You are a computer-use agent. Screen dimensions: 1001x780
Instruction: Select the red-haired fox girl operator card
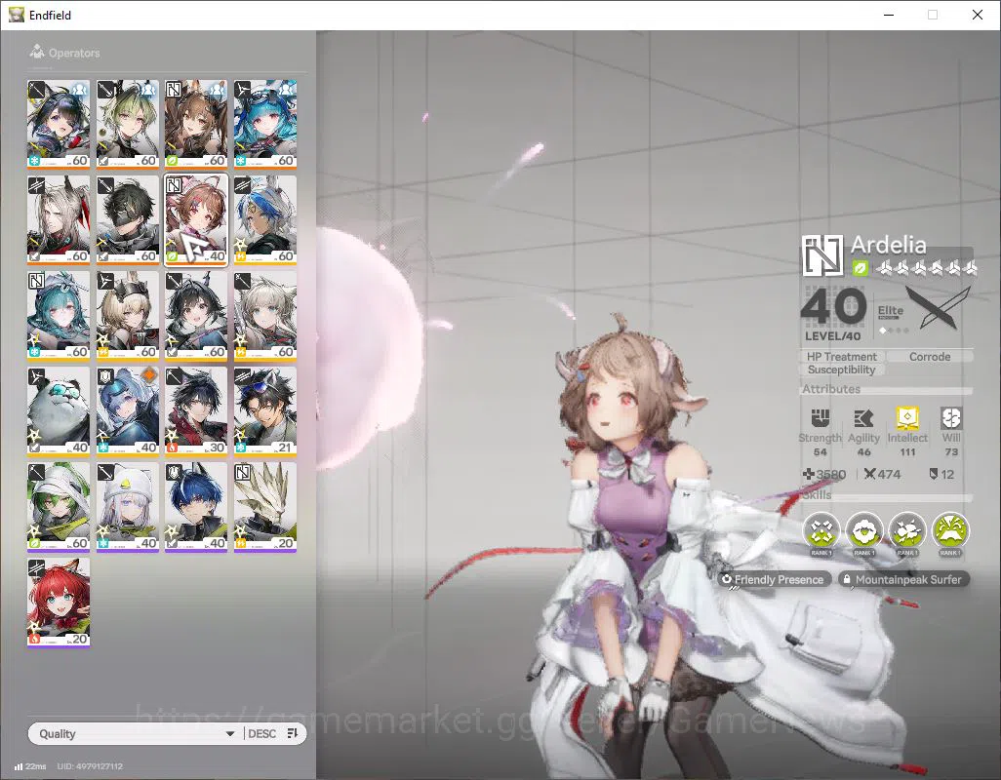(x=59, y=603)
